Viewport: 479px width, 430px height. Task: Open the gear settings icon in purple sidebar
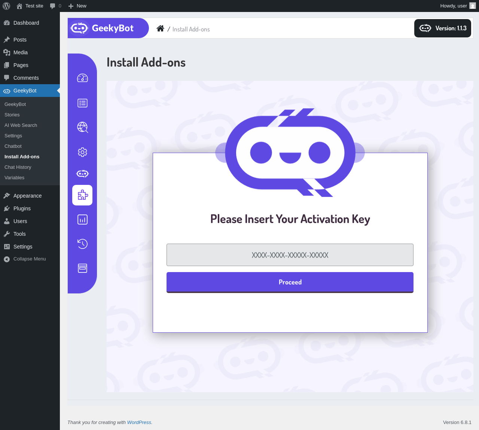(82, 152)
